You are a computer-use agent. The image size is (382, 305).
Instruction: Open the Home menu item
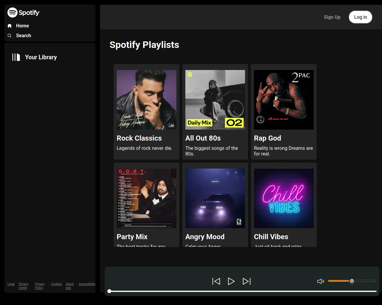[22, 26]
